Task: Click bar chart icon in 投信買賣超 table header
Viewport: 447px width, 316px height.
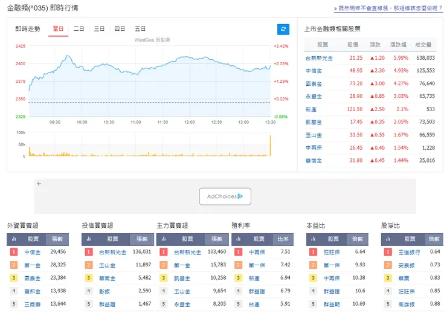Action: (88, 239)
